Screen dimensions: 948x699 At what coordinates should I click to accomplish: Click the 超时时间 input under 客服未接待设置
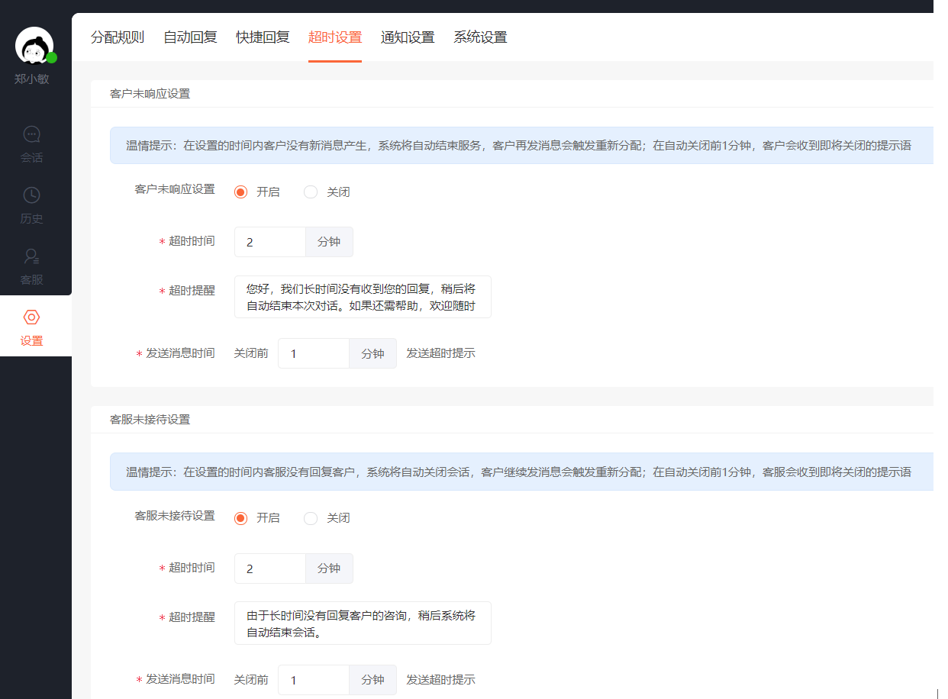270,569
